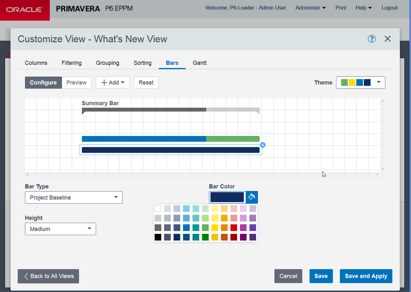Close the Customize View dialog

388,39
